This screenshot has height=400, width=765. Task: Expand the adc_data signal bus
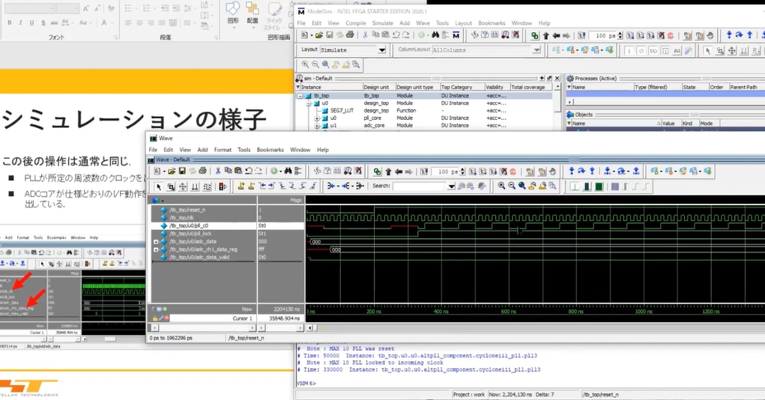tap(156, 241)
